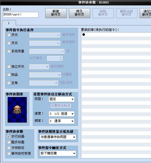151x163 pixels.
Task: Check the 主角 condition checkbox
Action: coord(9,83)
